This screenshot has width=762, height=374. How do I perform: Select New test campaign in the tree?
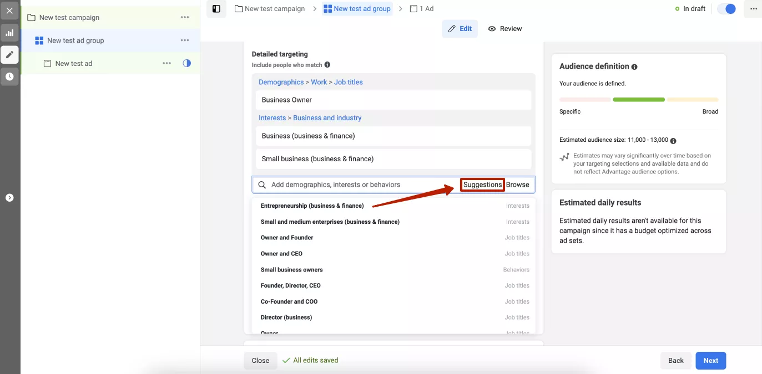click(69, 18)
